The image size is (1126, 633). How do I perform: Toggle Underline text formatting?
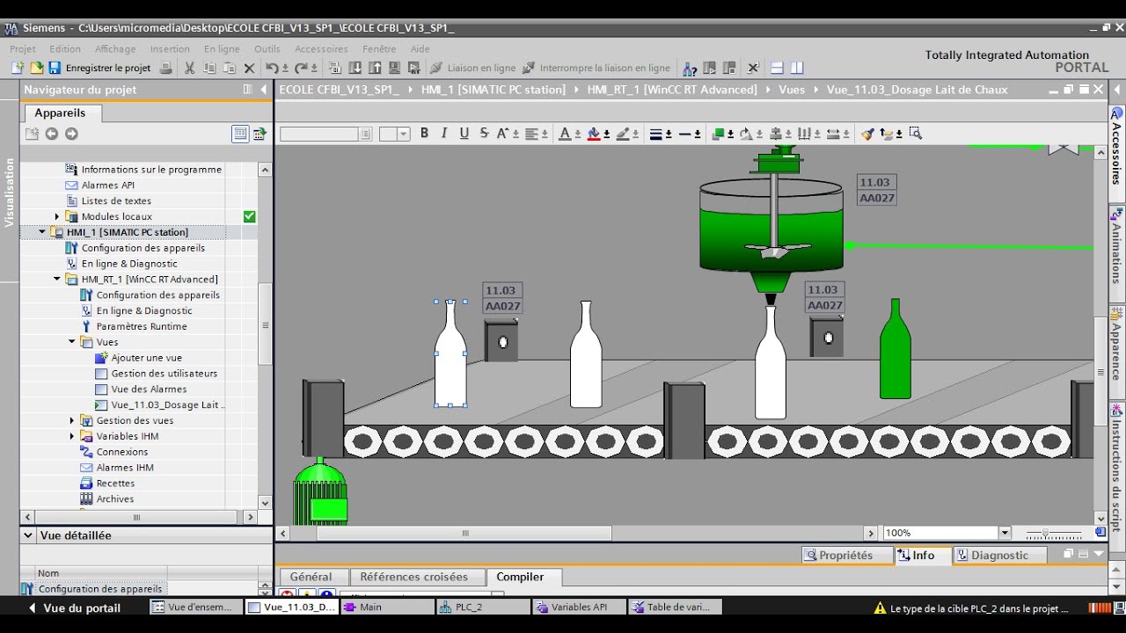point(464,134)
